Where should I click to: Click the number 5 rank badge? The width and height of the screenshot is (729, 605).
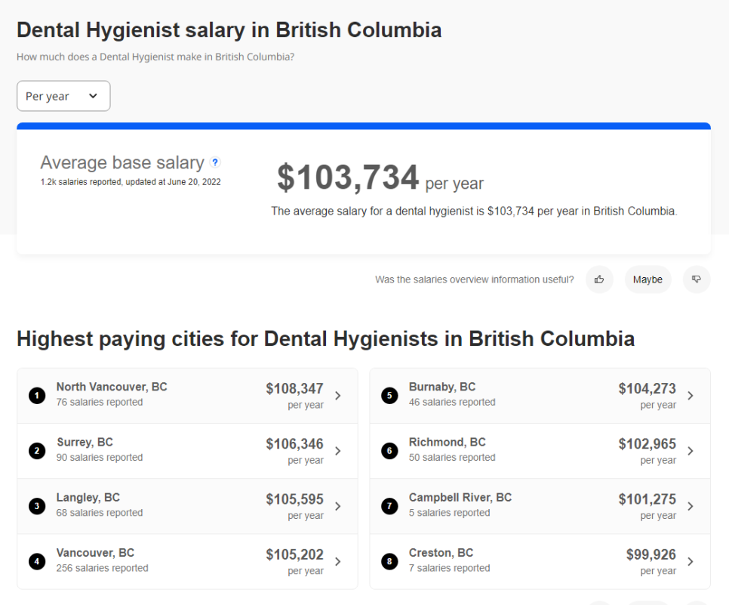(x=389, y=395)
